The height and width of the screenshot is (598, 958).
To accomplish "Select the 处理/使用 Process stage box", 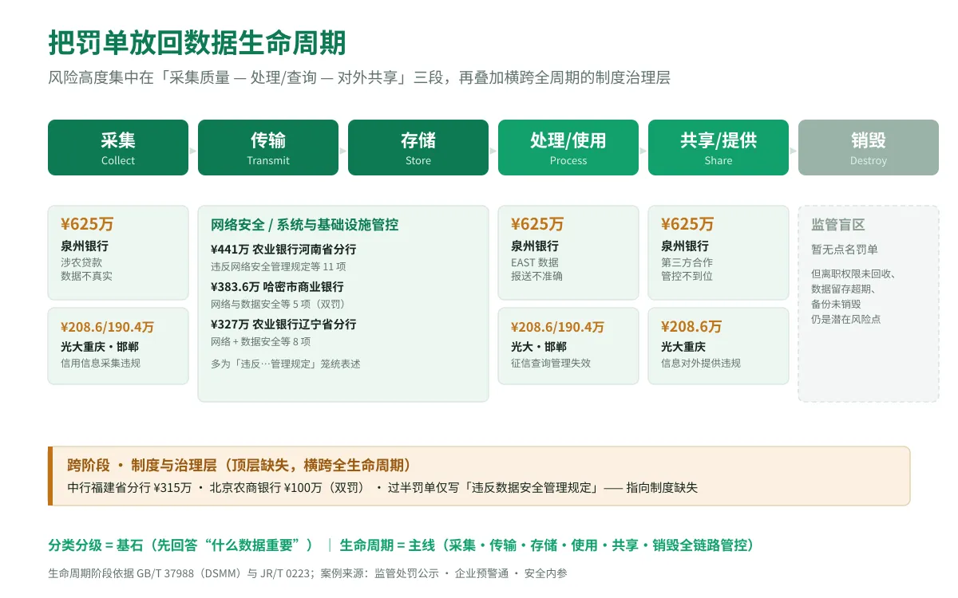I will click(568, 148).
